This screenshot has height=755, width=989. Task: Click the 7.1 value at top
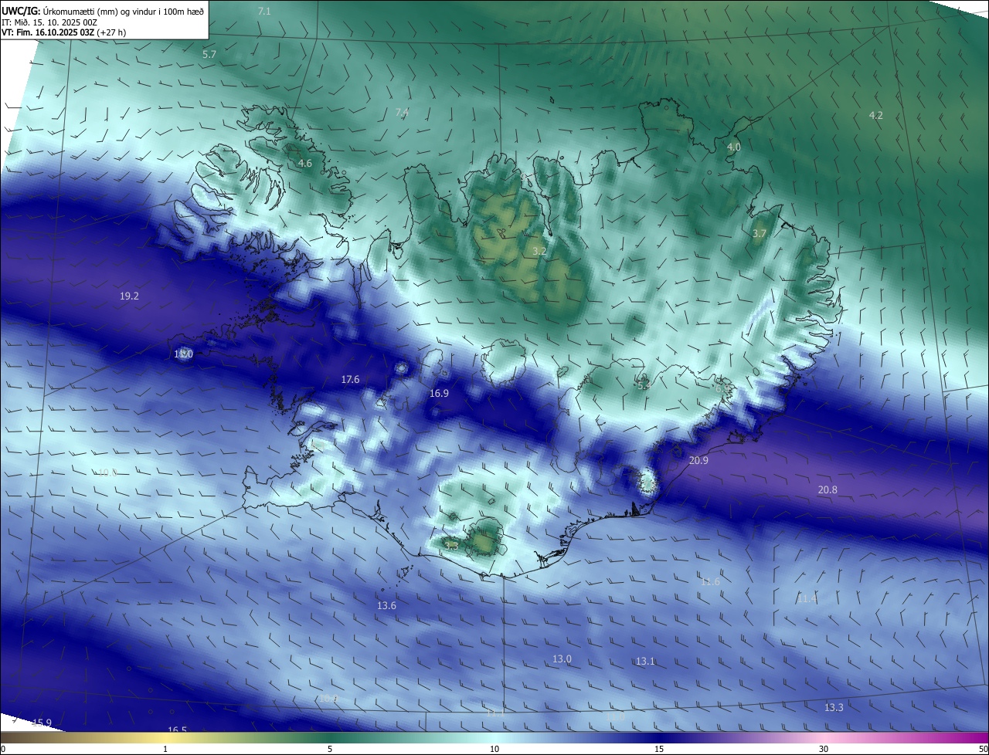pos(263,11)
